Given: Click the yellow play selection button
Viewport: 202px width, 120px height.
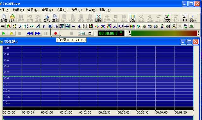Looking at the screenshot, I should tap(12, 33).
